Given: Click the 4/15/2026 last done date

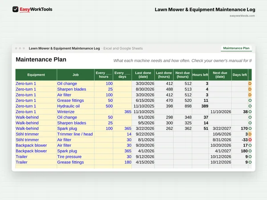Looking at the screenshot, I should pos(145,162).
